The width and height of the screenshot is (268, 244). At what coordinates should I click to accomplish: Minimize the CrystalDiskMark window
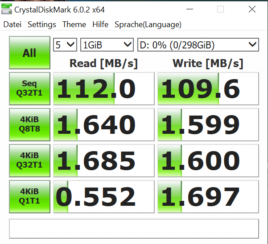click(x=190, y=9)
